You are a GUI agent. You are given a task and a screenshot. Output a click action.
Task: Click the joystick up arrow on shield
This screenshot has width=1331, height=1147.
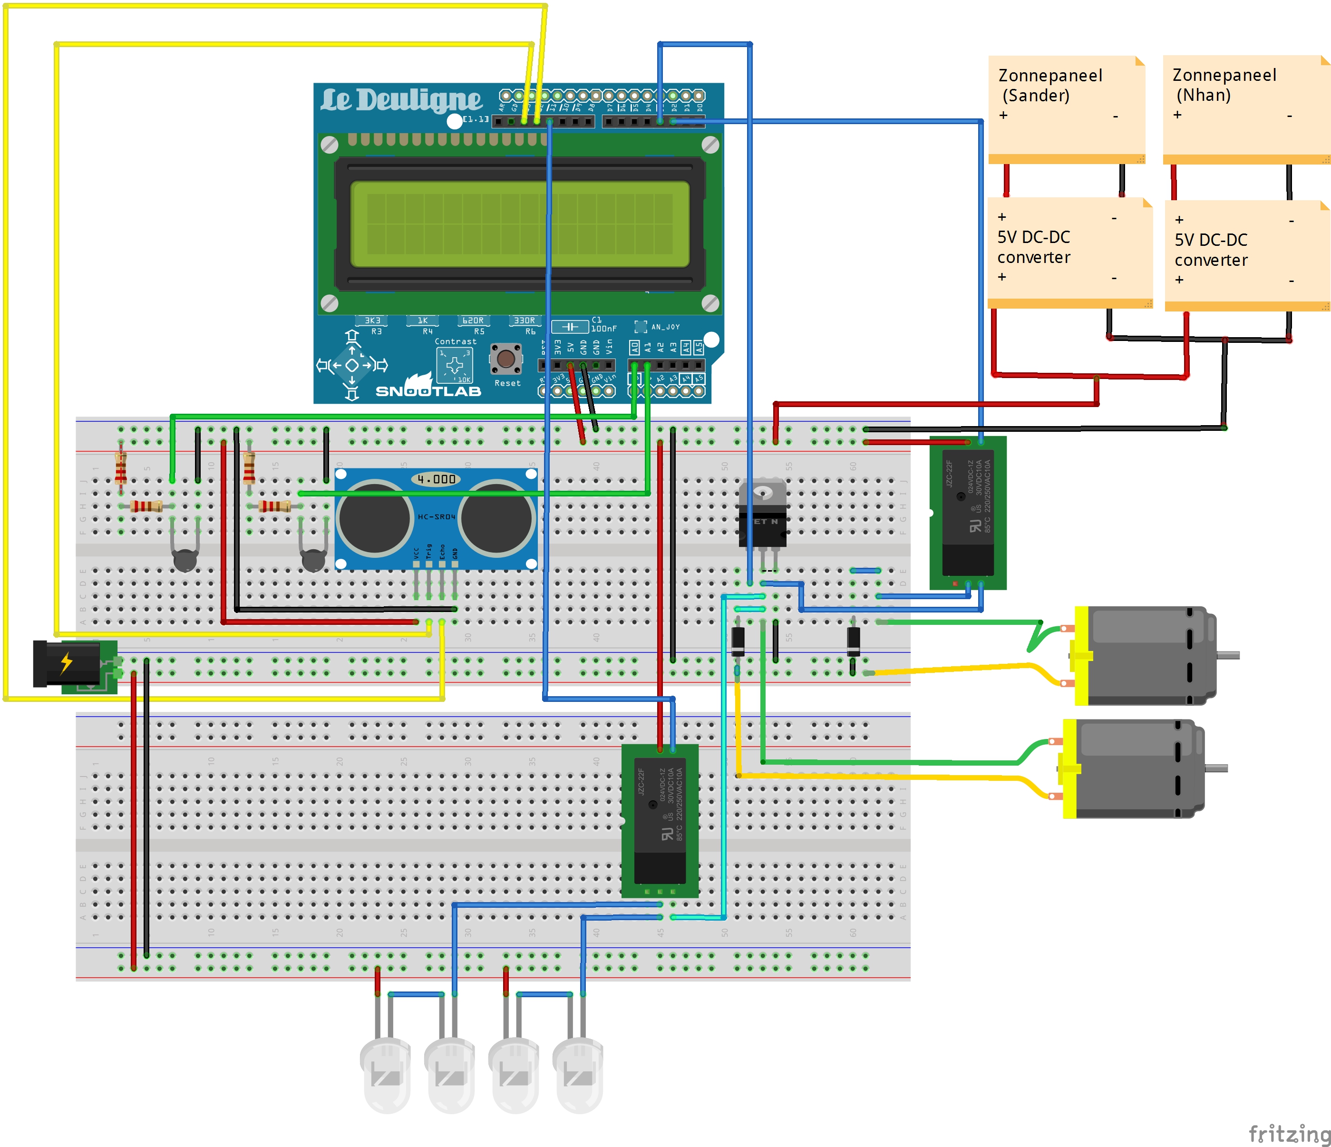point(352,336)
